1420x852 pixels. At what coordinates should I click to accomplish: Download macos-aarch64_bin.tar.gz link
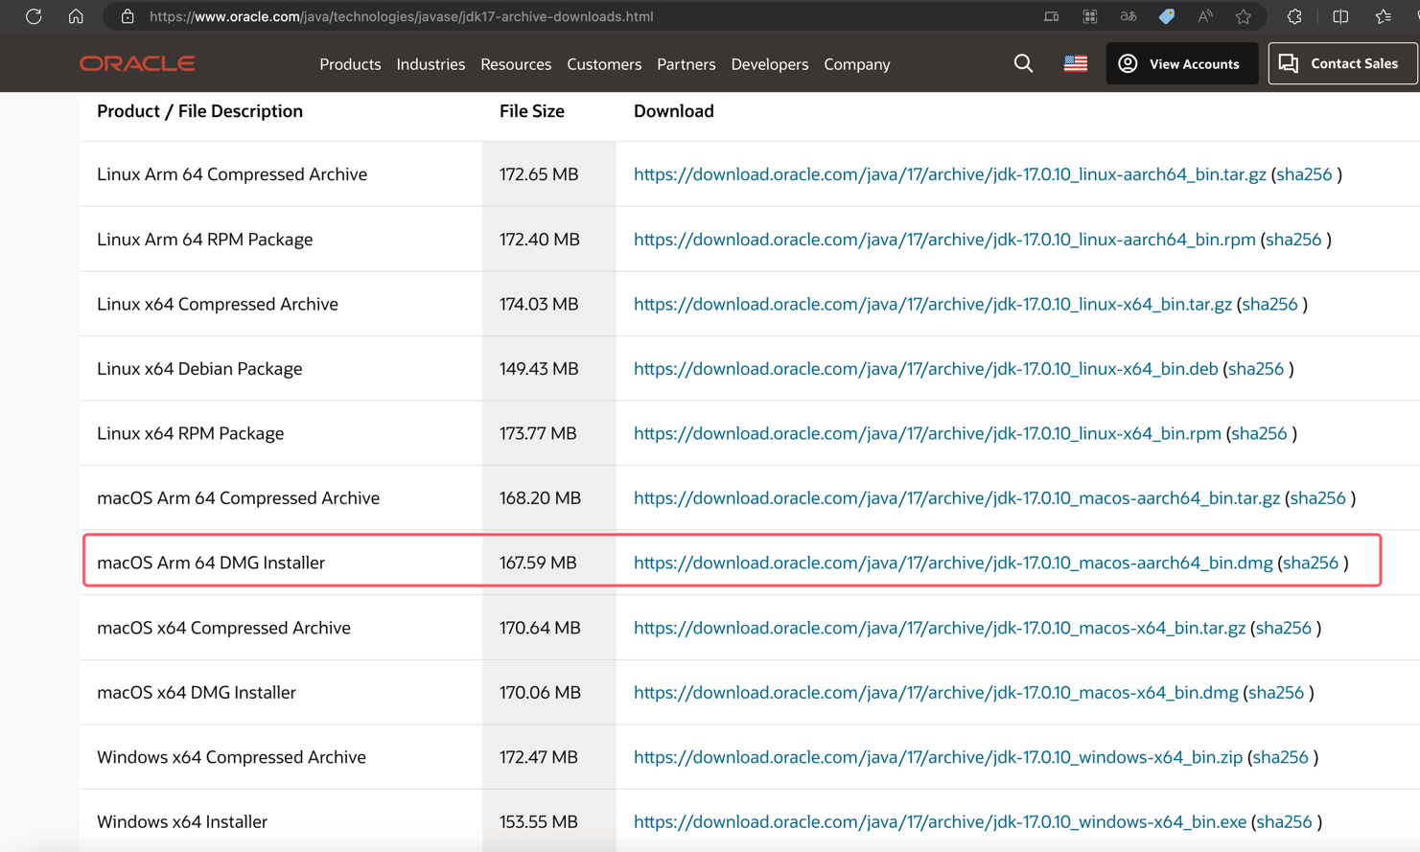click(956, 498)
